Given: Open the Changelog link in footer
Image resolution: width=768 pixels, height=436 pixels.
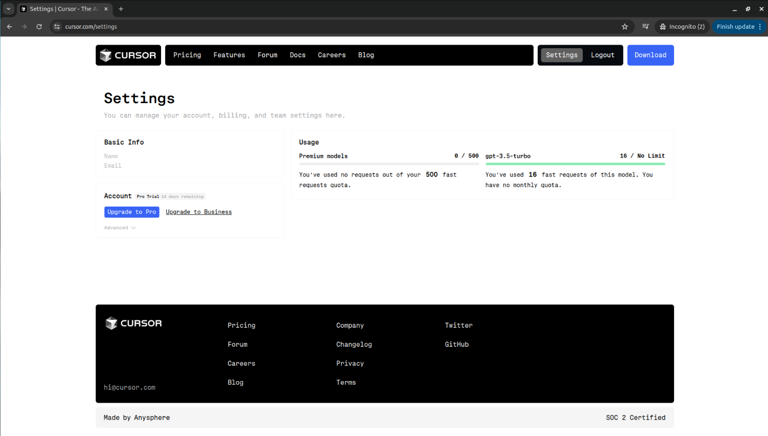Looking at the screenshot, I should coord(354,344).
